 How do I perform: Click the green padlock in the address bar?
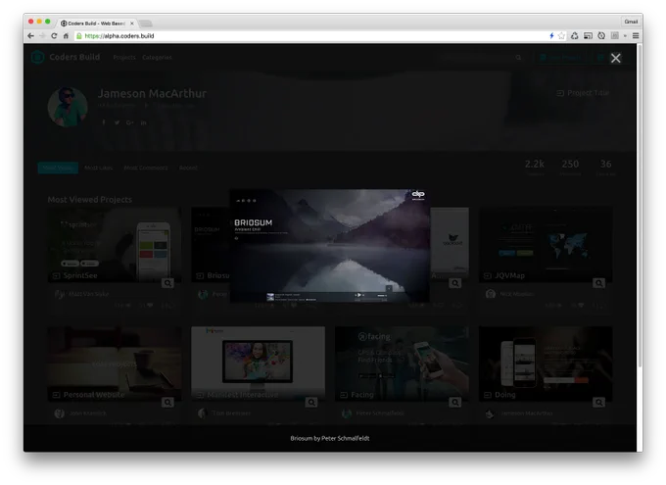[x=79, y=36]
